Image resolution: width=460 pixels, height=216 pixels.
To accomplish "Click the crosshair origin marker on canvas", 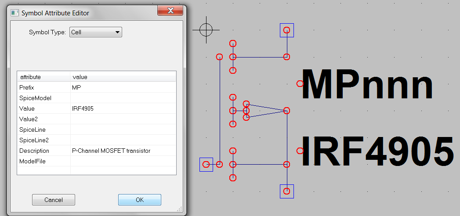I will pyautogui.click(x=206, y=29).
